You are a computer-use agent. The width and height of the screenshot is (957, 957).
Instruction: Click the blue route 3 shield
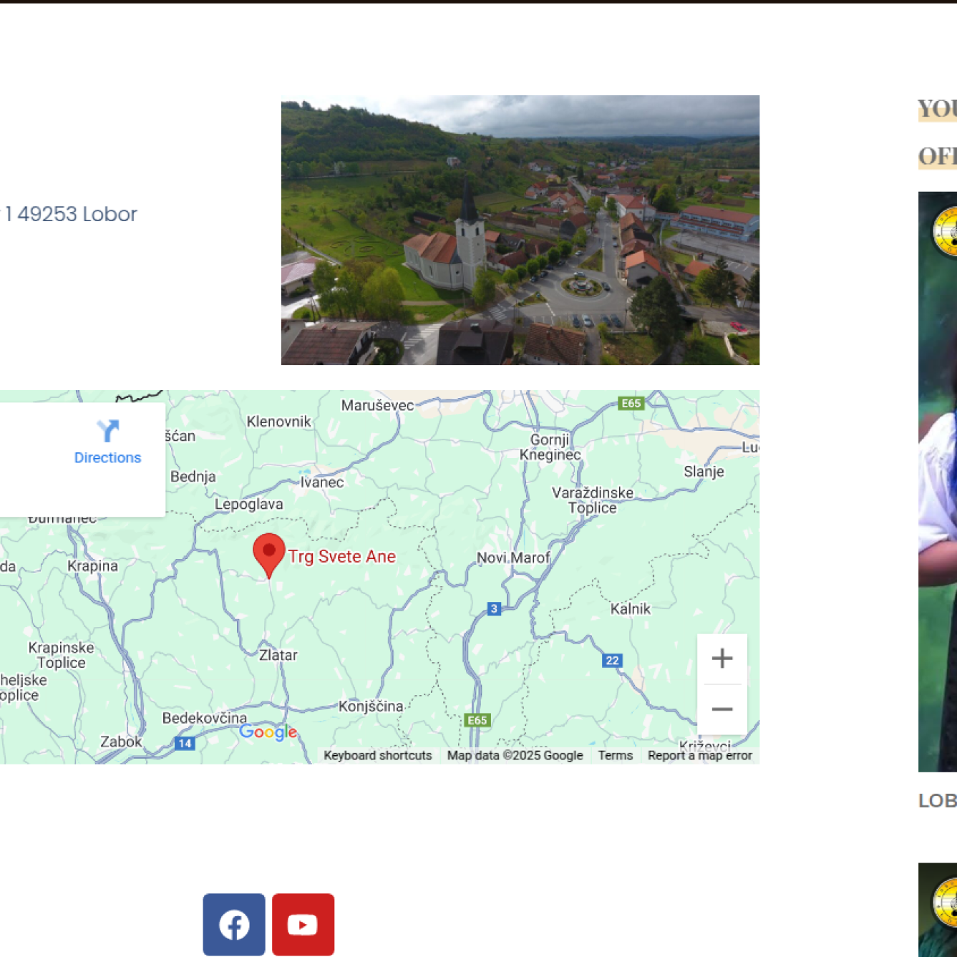(494, 609)
